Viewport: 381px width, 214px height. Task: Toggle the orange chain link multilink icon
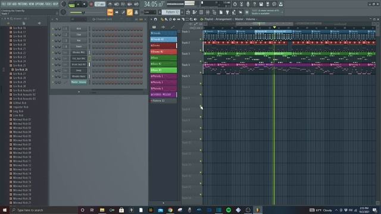pos(130,12)
